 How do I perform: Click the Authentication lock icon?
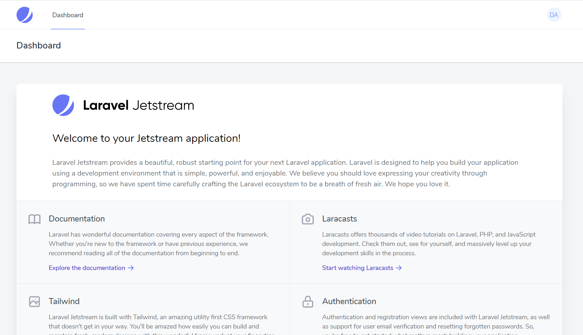[308, 302]
